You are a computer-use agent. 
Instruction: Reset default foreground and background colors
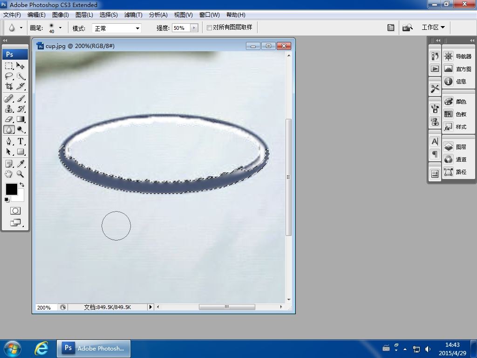[7, 200]
